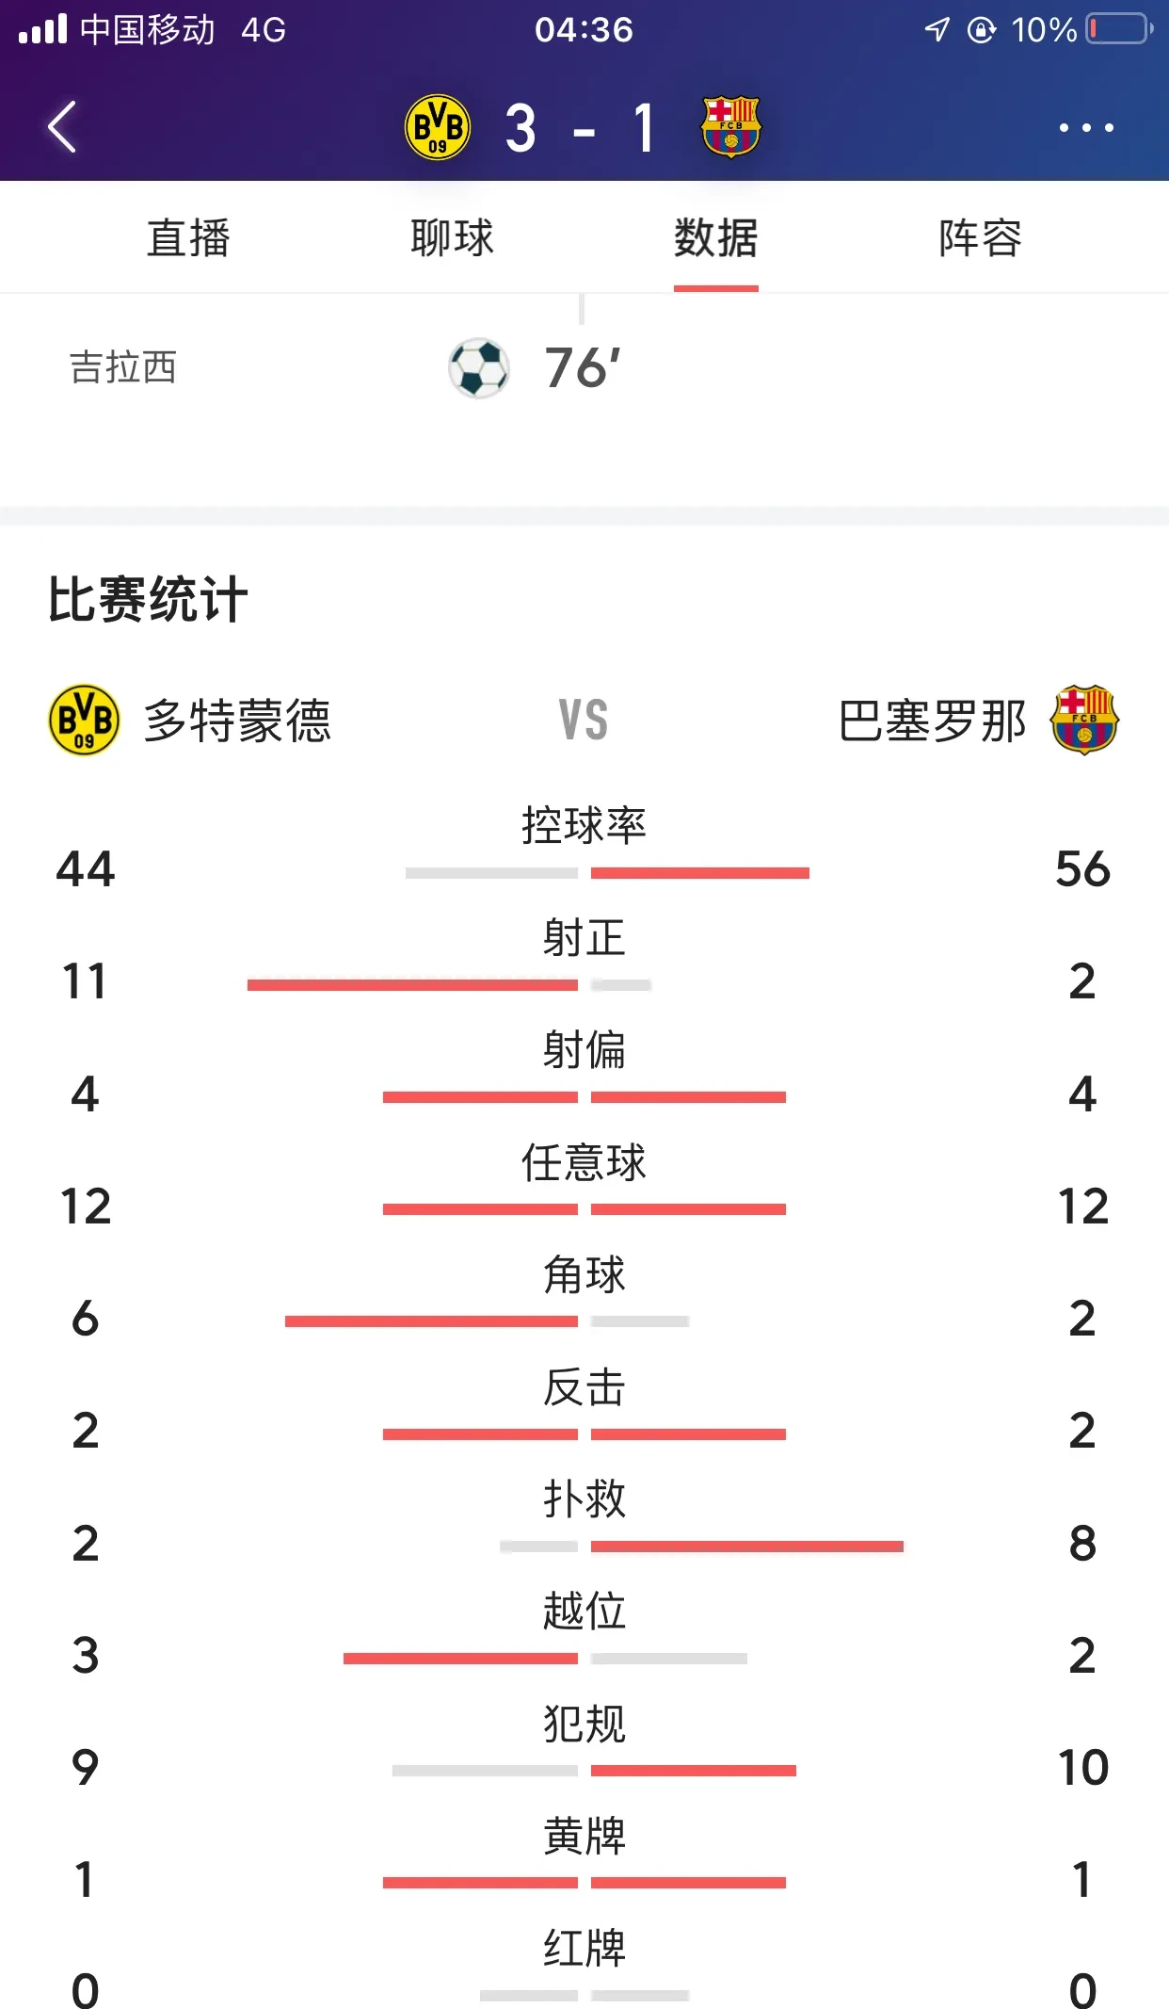Click the 控球率 possession bar
Image resolution: width=1169 pixels, height=2009 pixels.
[585, 872]
